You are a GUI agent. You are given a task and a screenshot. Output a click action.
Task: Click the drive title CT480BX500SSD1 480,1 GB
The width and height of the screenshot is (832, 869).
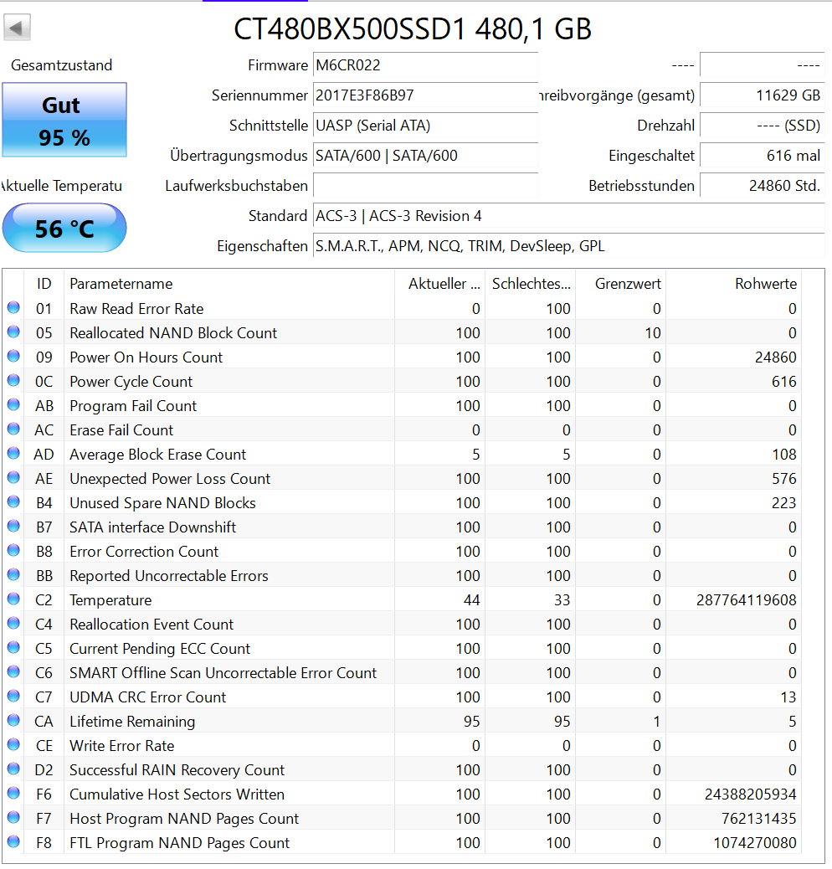(413, 28)
